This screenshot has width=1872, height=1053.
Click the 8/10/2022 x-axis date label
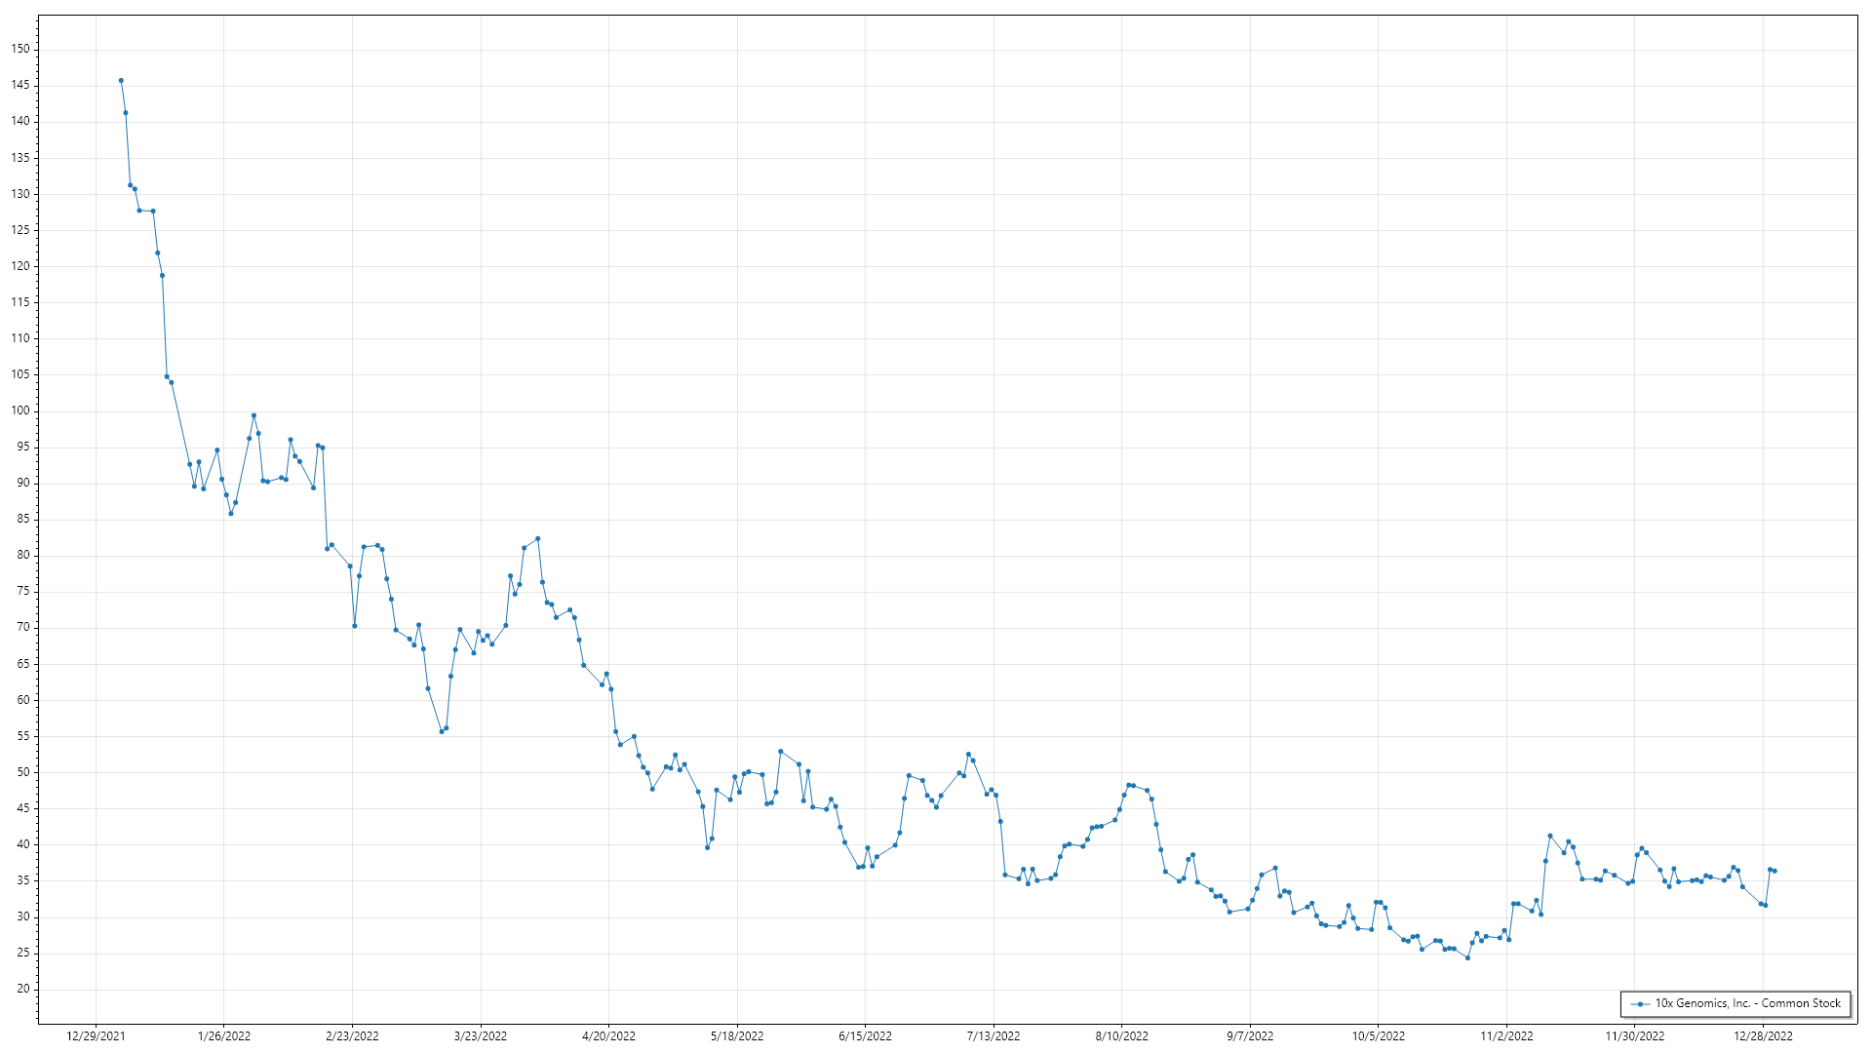tap(1121, 1035)
